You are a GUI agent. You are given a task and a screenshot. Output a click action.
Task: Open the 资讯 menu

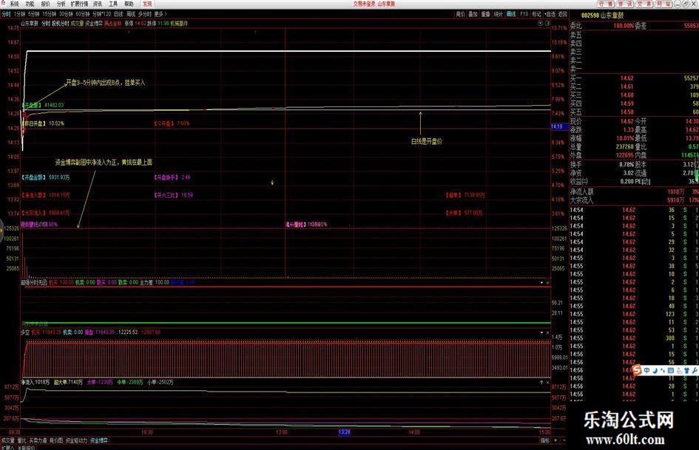[98, 4]
